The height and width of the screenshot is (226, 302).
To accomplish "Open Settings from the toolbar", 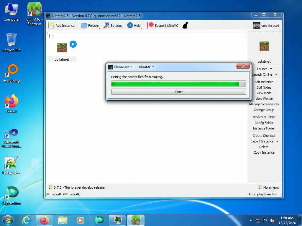I will (x=113, y=25).
